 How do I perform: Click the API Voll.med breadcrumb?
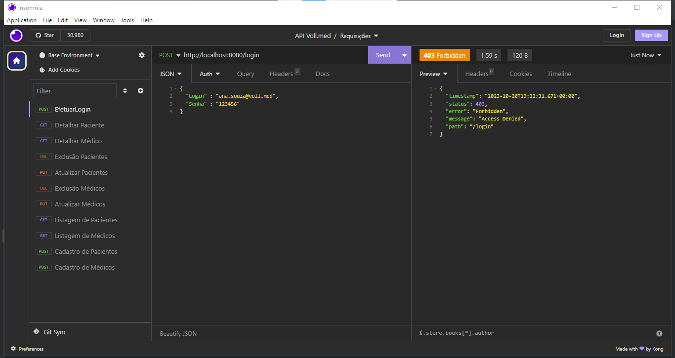click(x=313, y=36)
